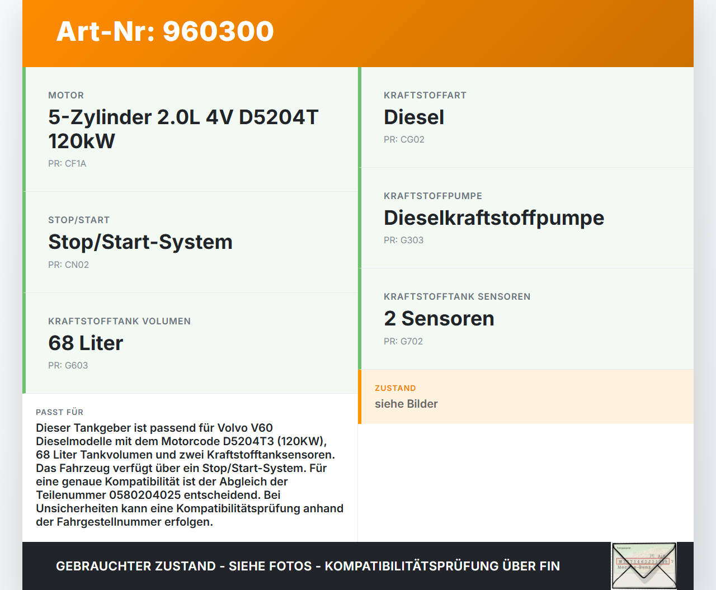Expand the PR: G702 sensor code

403,341
